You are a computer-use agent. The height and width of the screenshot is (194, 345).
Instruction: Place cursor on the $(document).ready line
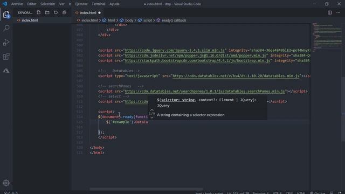point(123,117)
